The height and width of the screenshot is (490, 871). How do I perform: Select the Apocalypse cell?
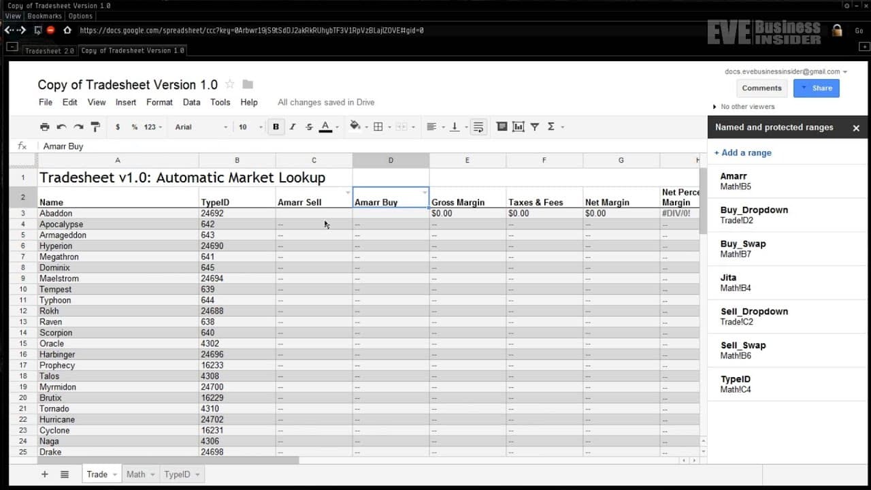pyautogui.click(x=118, y=224)
